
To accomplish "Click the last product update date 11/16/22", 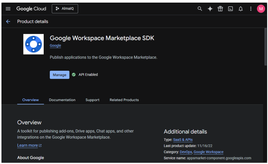I will coord(205,146).
